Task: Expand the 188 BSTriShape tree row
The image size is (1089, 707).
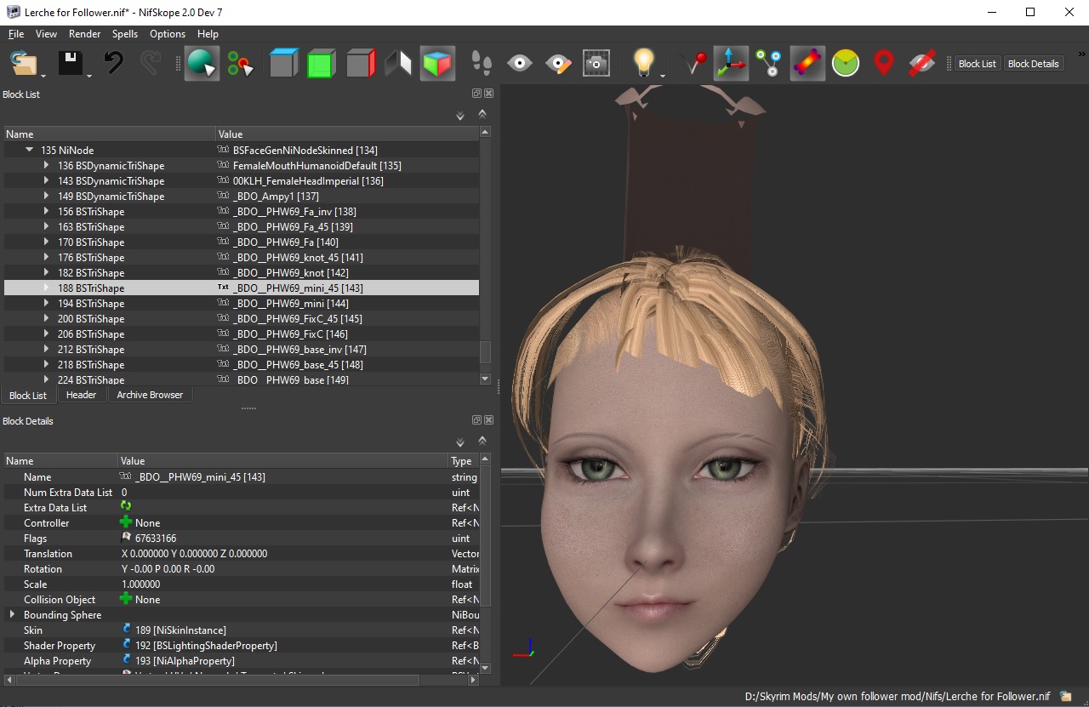Action: pos(47,288)
